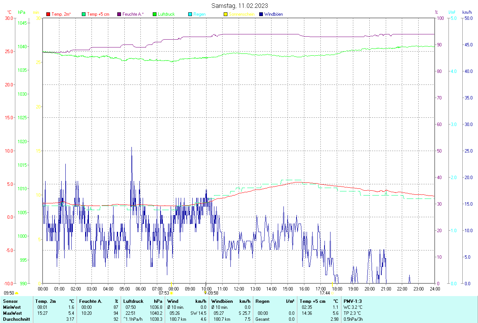Click the pressure tendency '0.5hPa/3h'
478x323 pixels.
click(x=353, y=319)
